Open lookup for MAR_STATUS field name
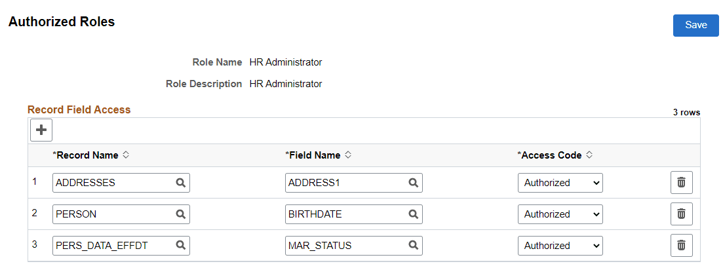Screen dimensions: 723x268 point(413,246)
